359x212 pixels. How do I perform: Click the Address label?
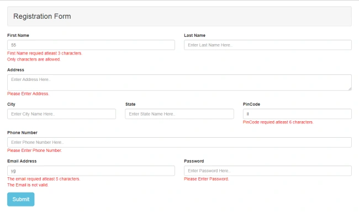15,70
